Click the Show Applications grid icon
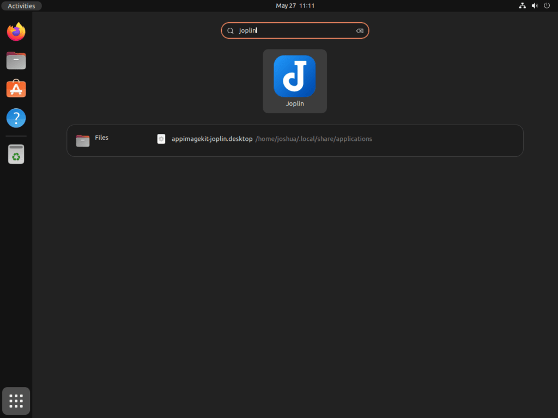The height and width of the screenshot is (418, 558). (16, 401)
